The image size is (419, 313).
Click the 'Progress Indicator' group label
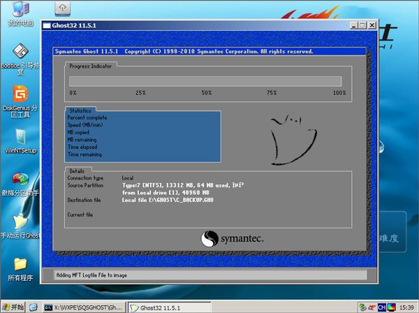[x=90, y=66]
